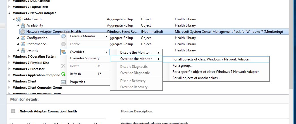Click the Network Adapter Connection Health row label
Screen dimensions: 296x124
tap(53, 32)
